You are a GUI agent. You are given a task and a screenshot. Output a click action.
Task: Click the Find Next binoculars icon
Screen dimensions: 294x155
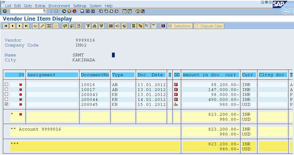(93, 11)
